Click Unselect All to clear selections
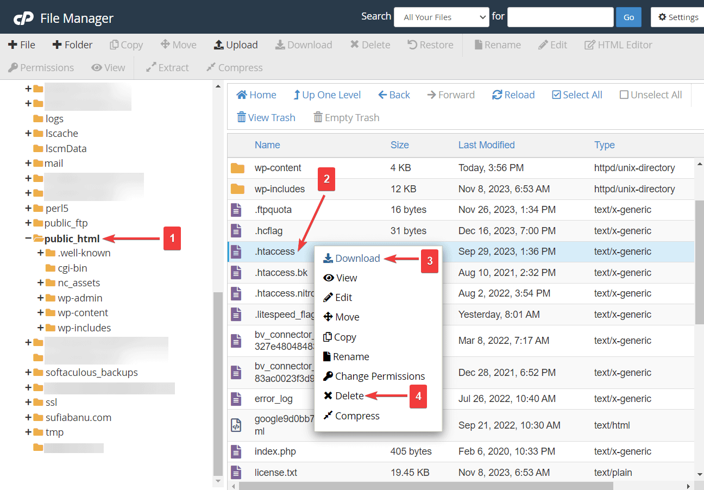The height and width of the screenshot is (490, 704). coord(650,95)
